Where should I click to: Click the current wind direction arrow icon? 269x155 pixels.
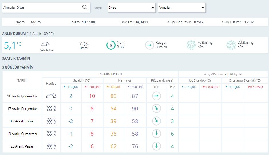pos(149,45)
